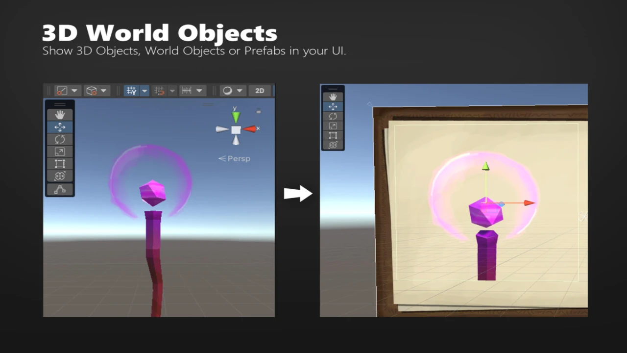Select the Rotate tool in left scene toolbar
Image resolution: width=627 pixels, height=353 pixels.
tap(60, 139)
